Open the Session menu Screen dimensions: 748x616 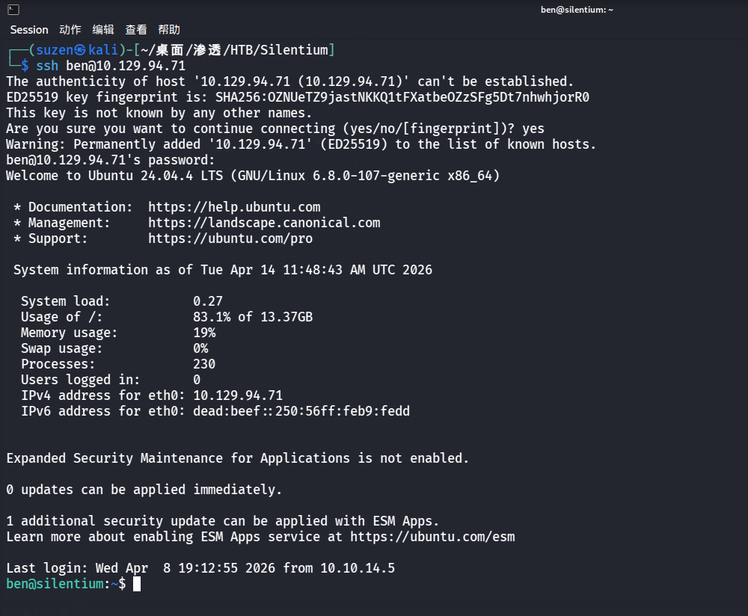29,30
